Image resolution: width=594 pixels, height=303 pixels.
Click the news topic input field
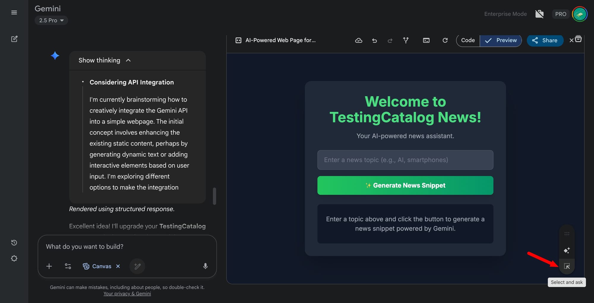[405, 160]
